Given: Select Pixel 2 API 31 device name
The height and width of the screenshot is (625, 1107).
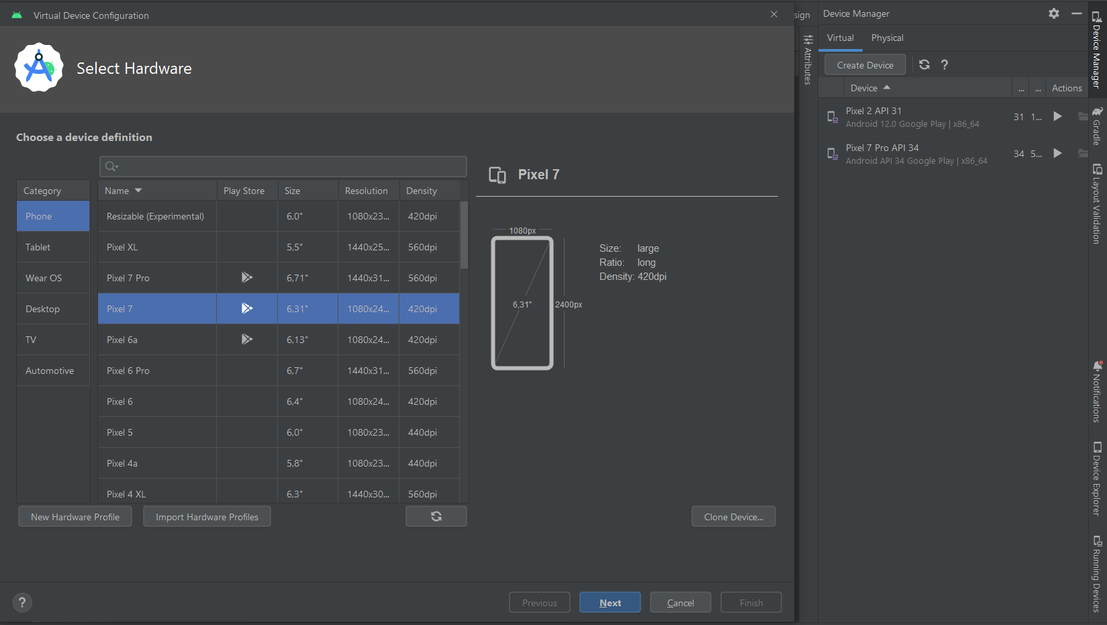Looking at the screenshot, I should pyautogui.click(x=873, y=111).
